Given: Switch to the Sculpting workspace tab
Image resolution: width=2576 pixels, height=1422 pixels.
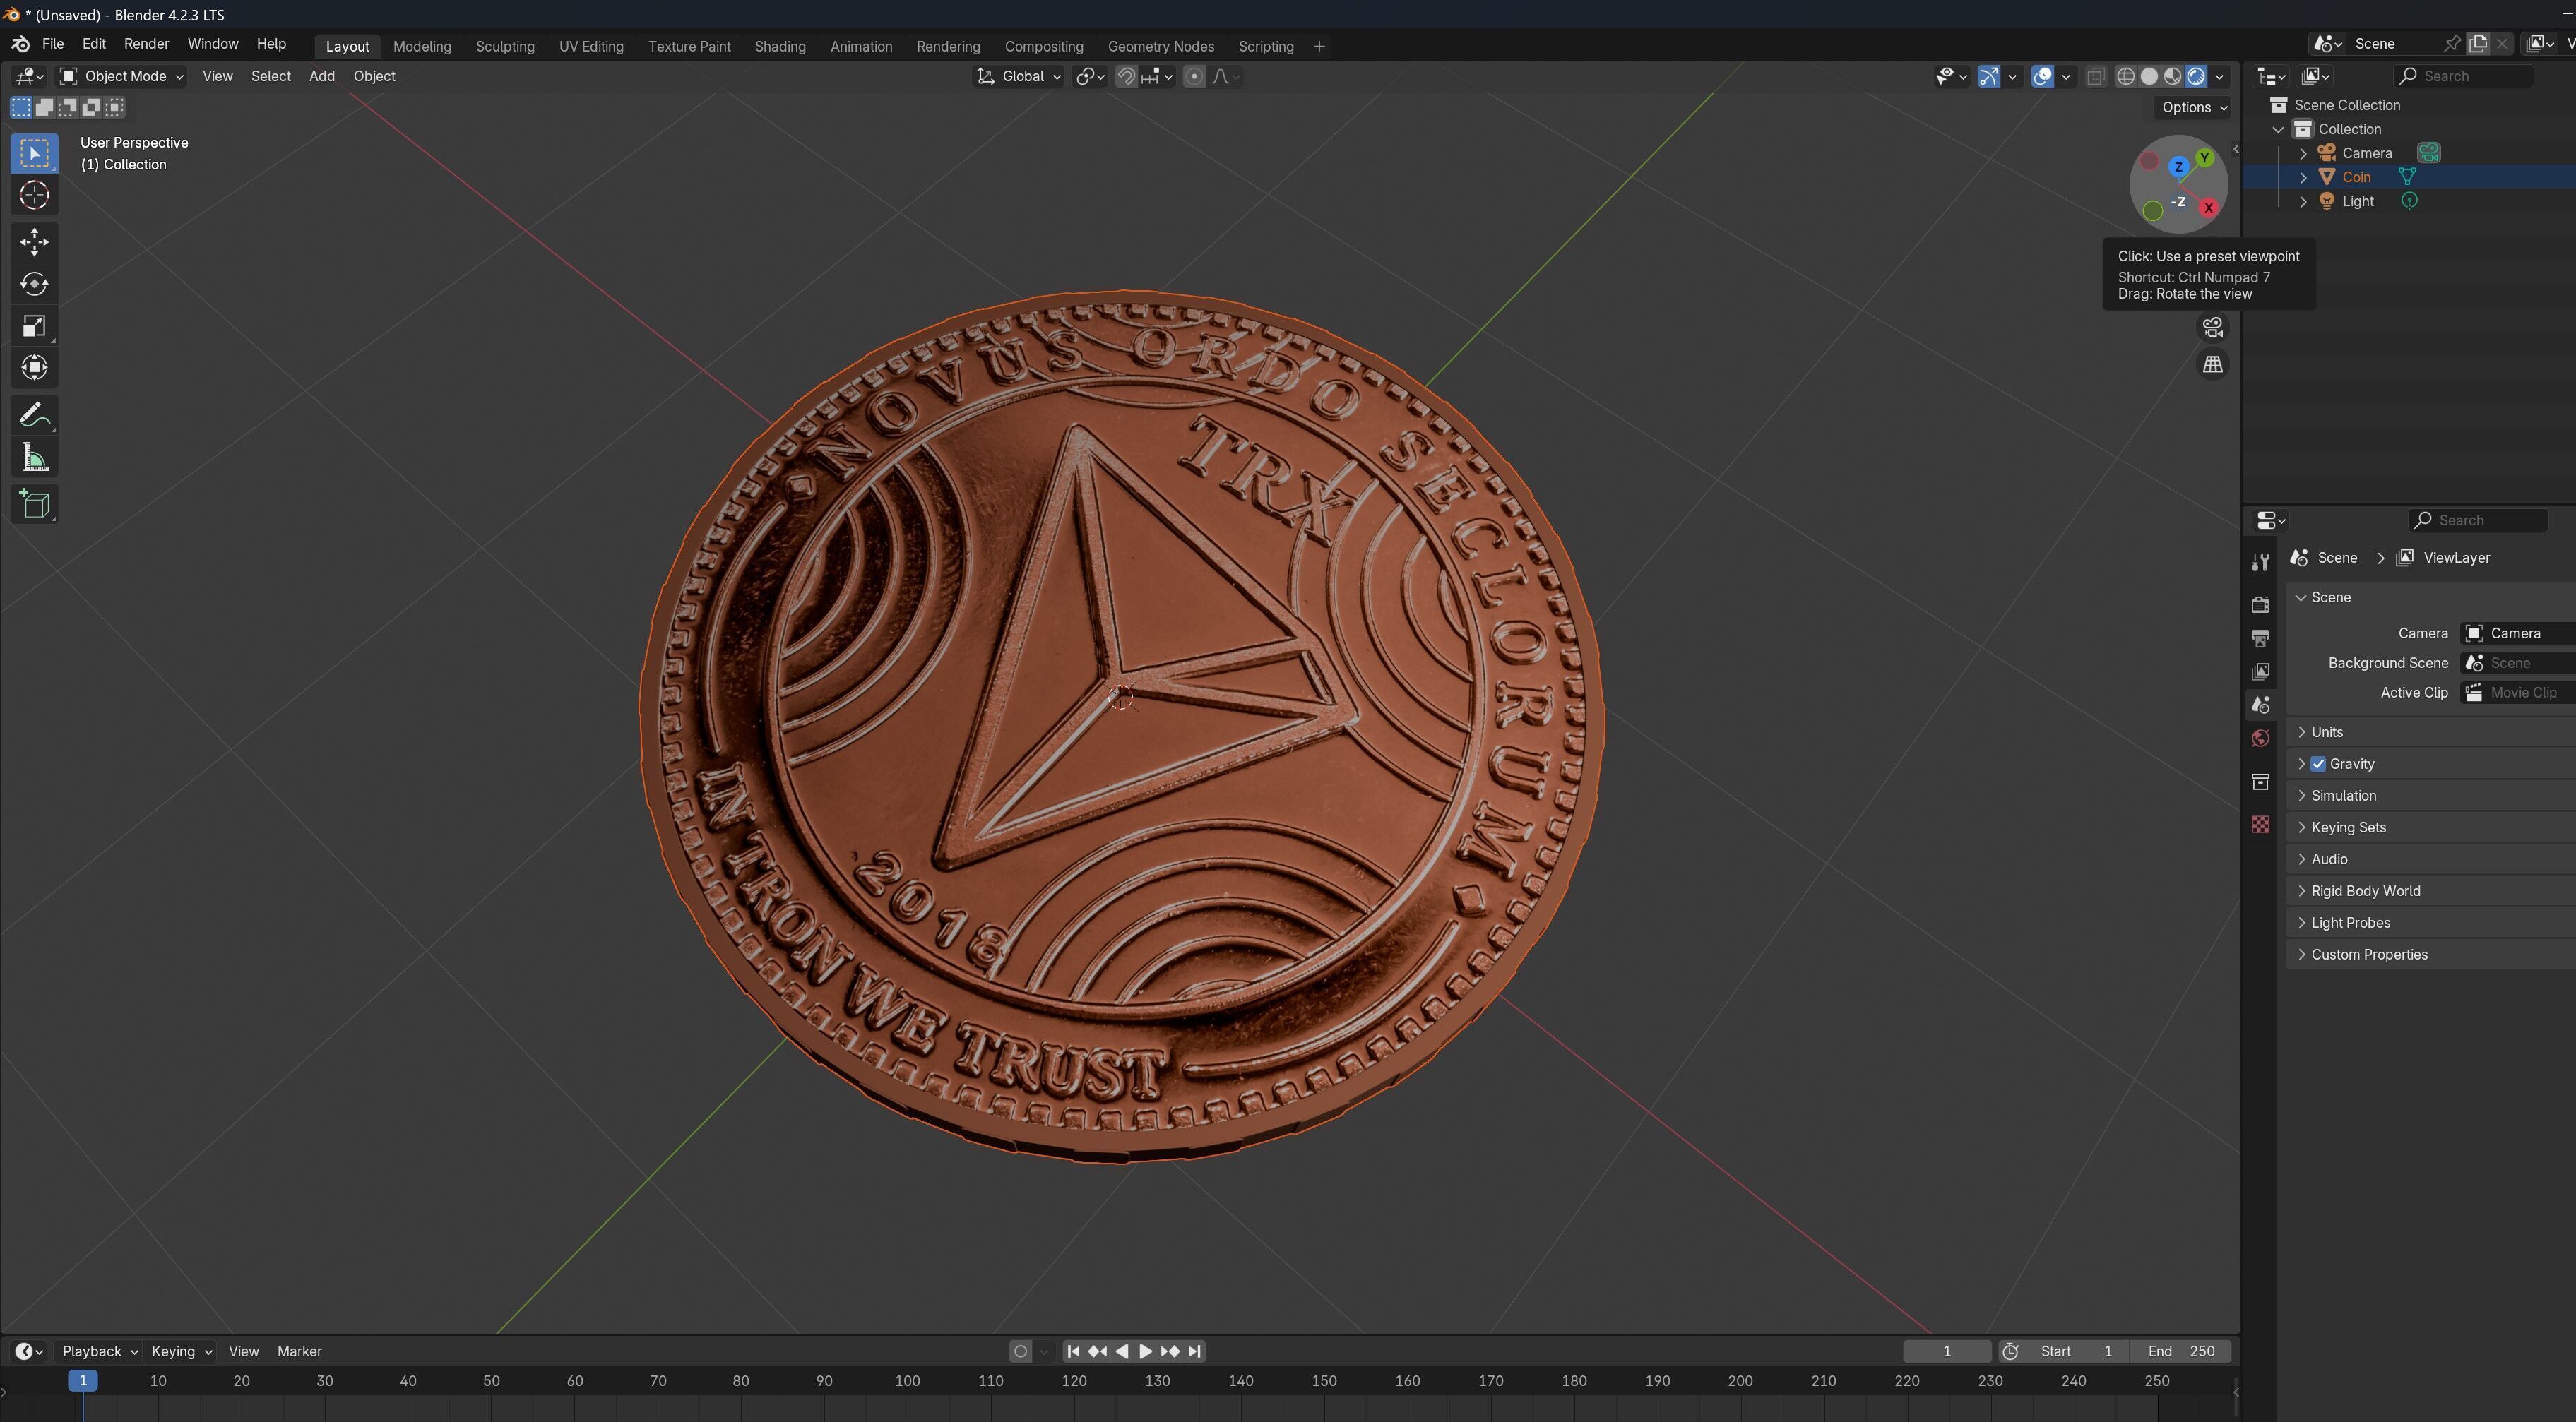Looking at the screenshot, I should (x=505, y=46).
